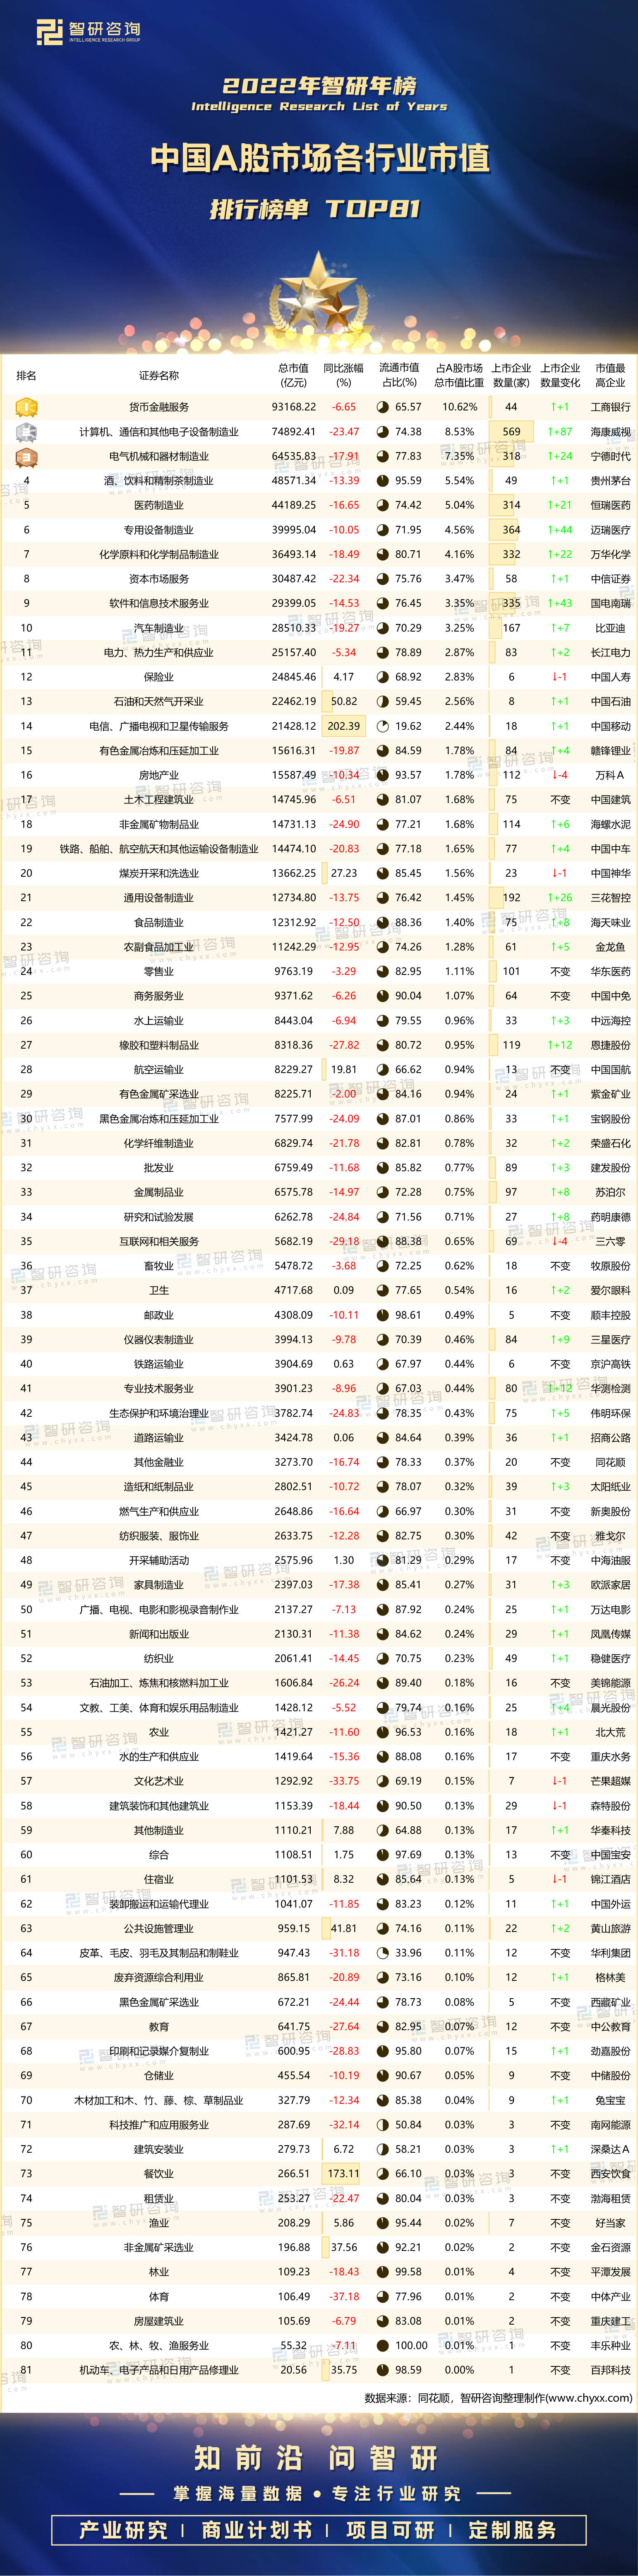Click the 京沪高铁 company cell
The image size is (638, 2576).
(x=610, y=1364)
